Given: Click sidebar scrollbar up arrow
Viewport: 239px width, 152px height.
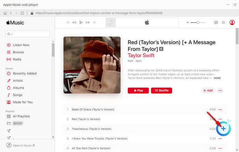Looking at the screenshot, I should [53, 42].
